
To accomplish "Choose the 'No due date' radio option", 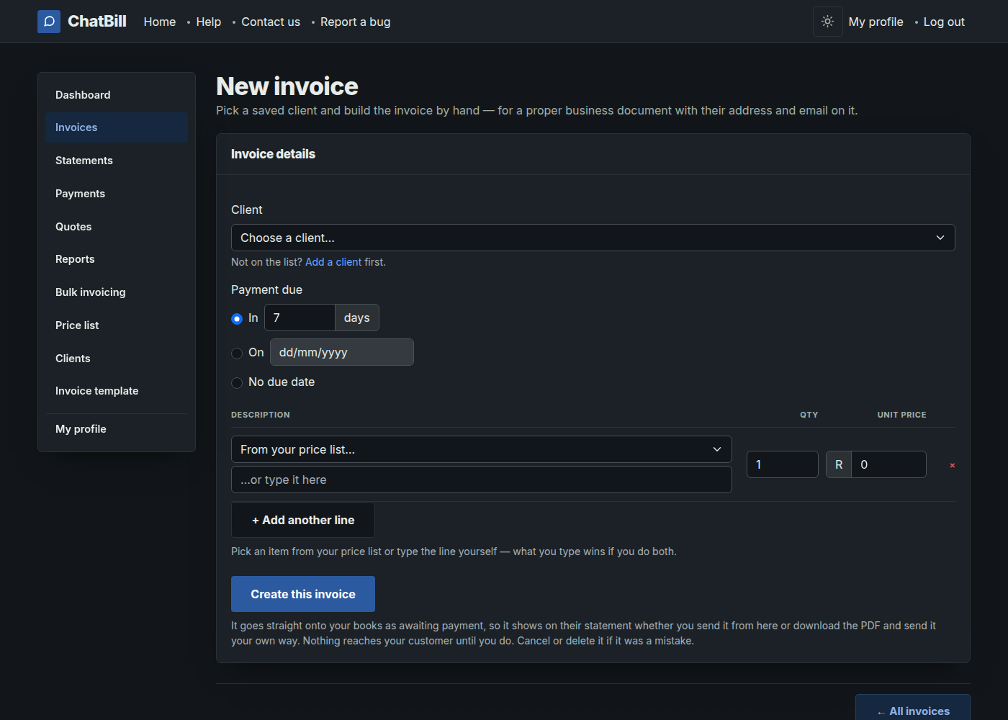I will 237,382.
